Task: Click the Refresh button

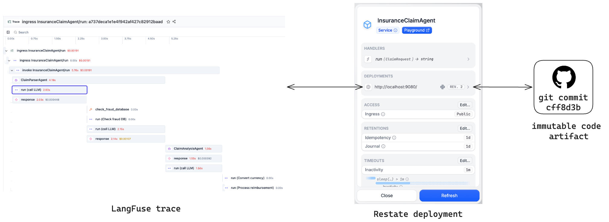Action: (x=449, y=195)
